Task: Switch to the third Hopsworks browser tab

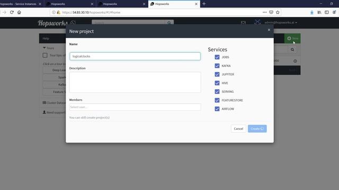Action: [122, 4]
